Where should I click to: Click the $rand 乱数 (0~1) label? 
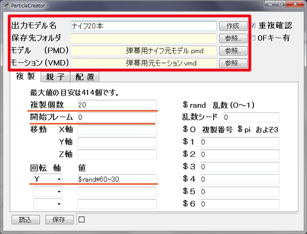pyautogui.click(x=218, y=105)
